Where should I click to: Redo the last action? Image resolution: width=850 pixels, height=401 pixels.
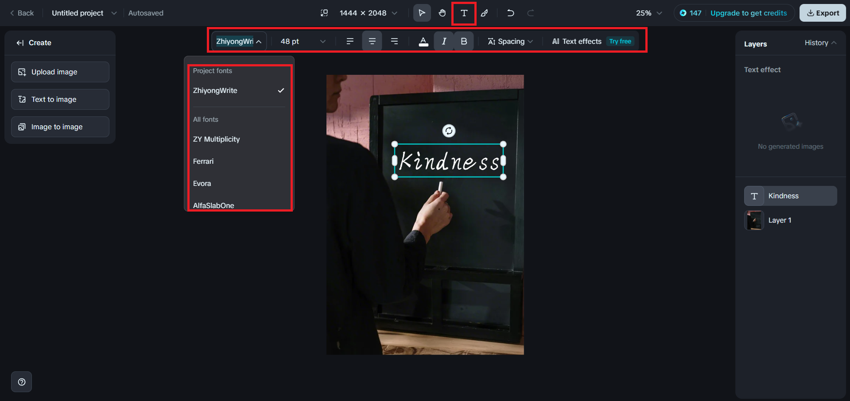530,13
